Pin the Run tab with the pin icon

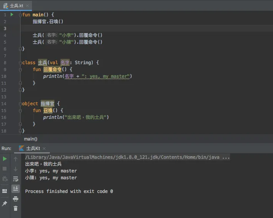coord(5,203)
